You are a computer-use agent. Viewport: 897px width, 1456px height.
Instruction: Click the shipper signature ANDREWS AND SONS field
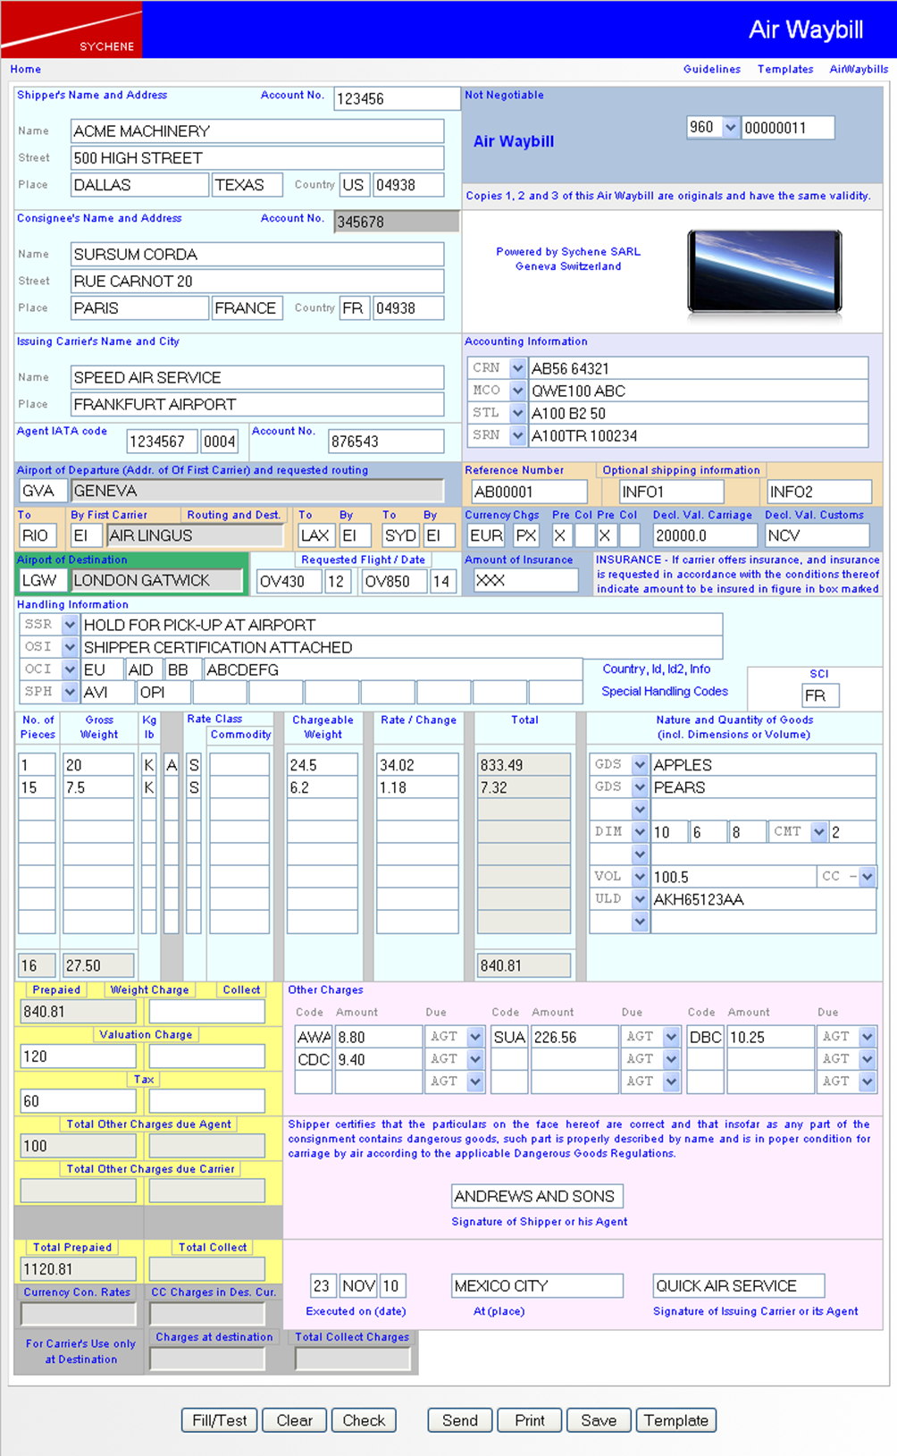click(x=537, y=1196)
